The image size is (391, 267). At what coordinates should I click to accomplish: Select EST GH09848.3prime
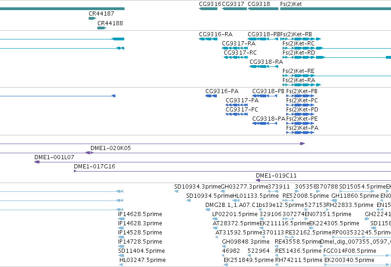click(x=224, y=246)
